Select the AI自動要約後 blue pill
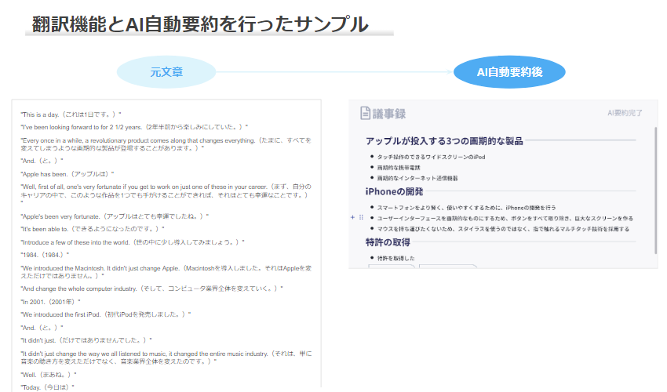Viewport: 667px width, 392px height. click(509, 73)
